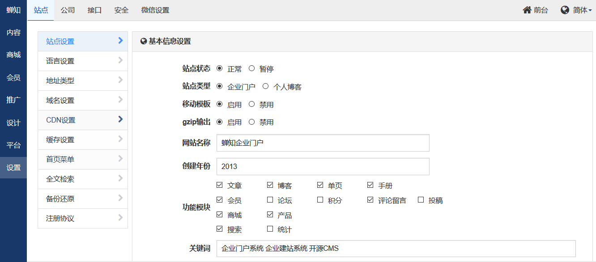Click the arrow icon next to 语言设置
This screenshot has height=262, width=596.
click(x=120, y=60)
